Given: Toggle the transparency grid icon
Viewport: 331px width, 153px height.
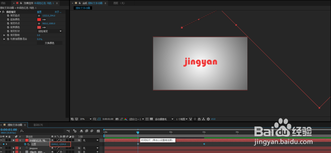Looking at the screenshot, I should tap(151, 119).
